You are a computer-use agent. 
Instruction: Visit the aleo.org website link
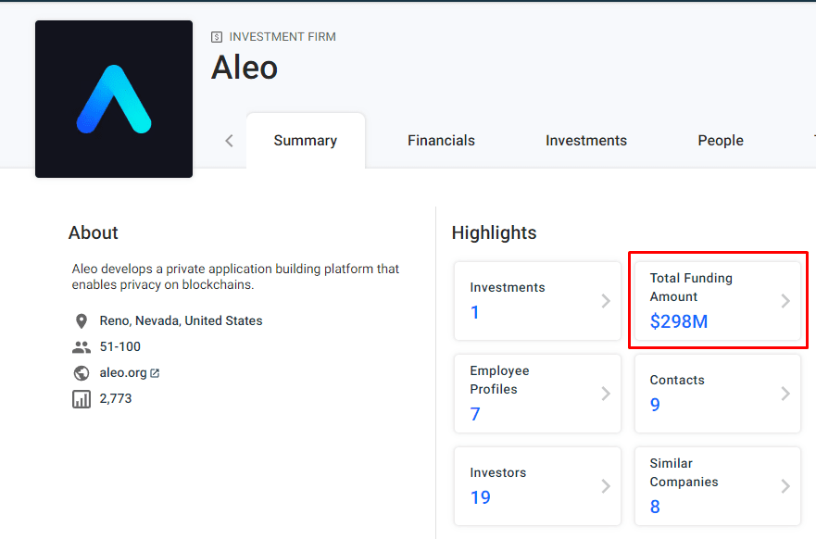pyautogui.click(x=123, y=373)
